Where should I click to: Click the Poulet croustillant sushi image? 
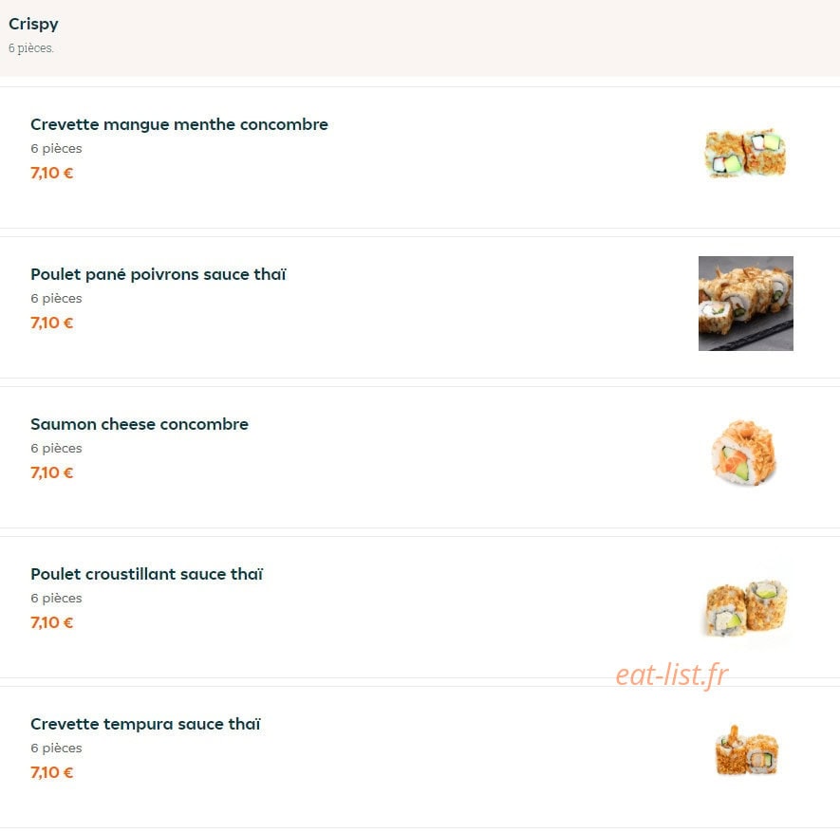coord(746,607)
